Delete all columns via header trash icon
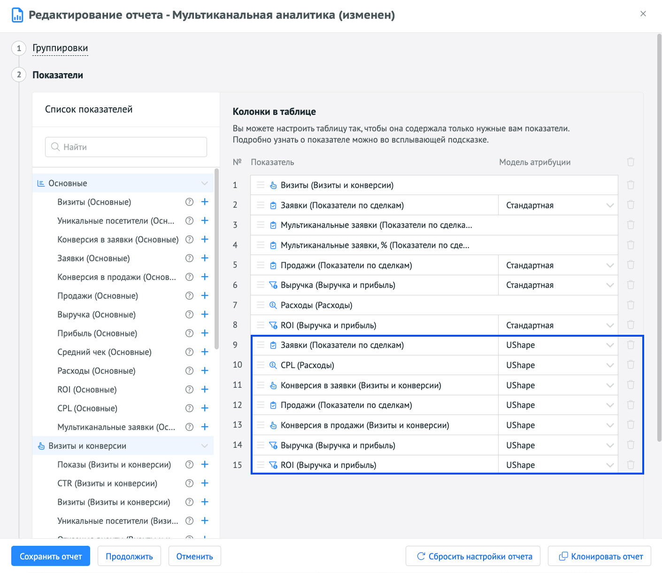The width and height of the screenshot is (662, 573). pyautogui.click(x=631, y=162)
